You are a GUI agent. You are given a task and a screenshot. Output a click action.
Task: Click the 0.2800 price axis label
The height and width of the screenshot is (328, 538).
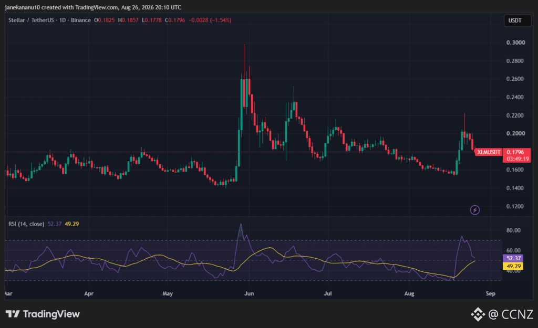click(516, 61)
